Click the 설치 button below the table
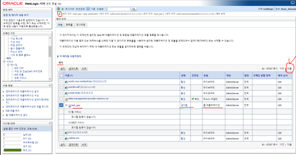 pos(63,144)
